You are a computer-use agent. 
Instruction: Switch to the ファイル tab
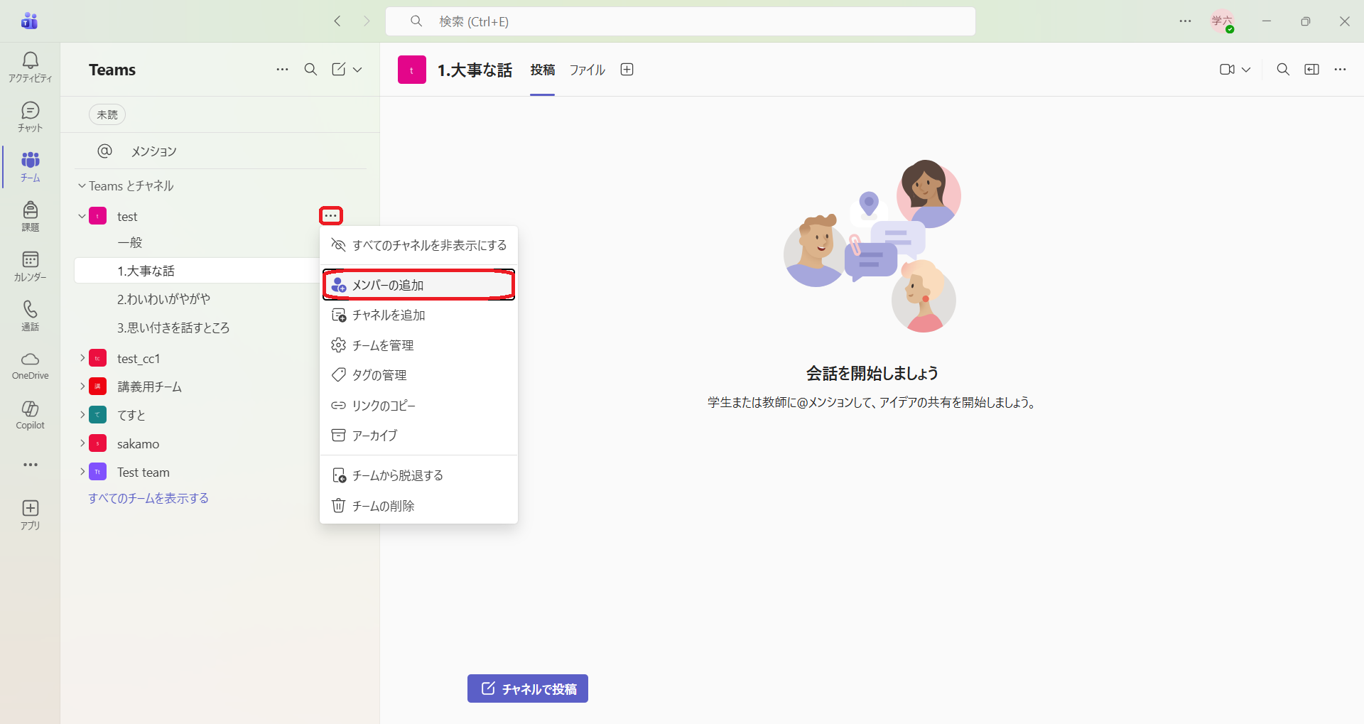pos(587,70)
